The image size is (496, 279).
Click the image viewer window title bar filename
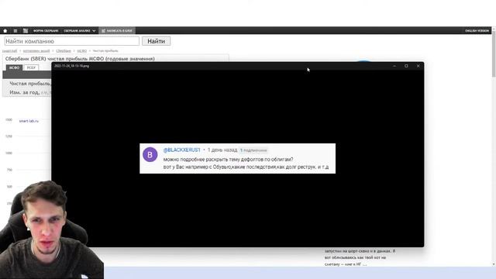click(x=71, y=66)
